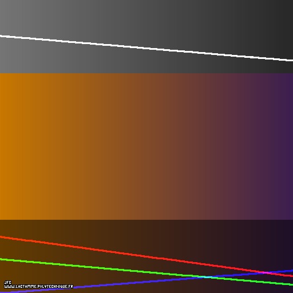Click the right end of the green line

click(291, 284)
